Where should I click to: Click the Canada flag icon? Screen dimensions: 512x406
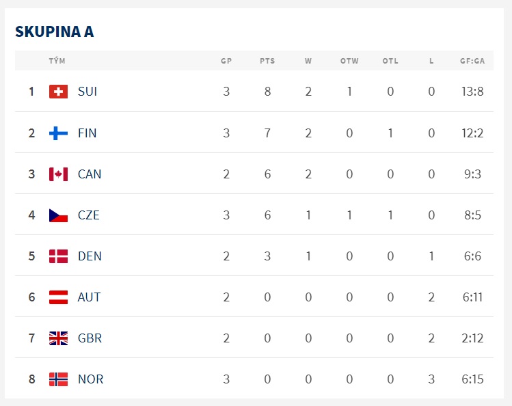(x=59, y=174)
